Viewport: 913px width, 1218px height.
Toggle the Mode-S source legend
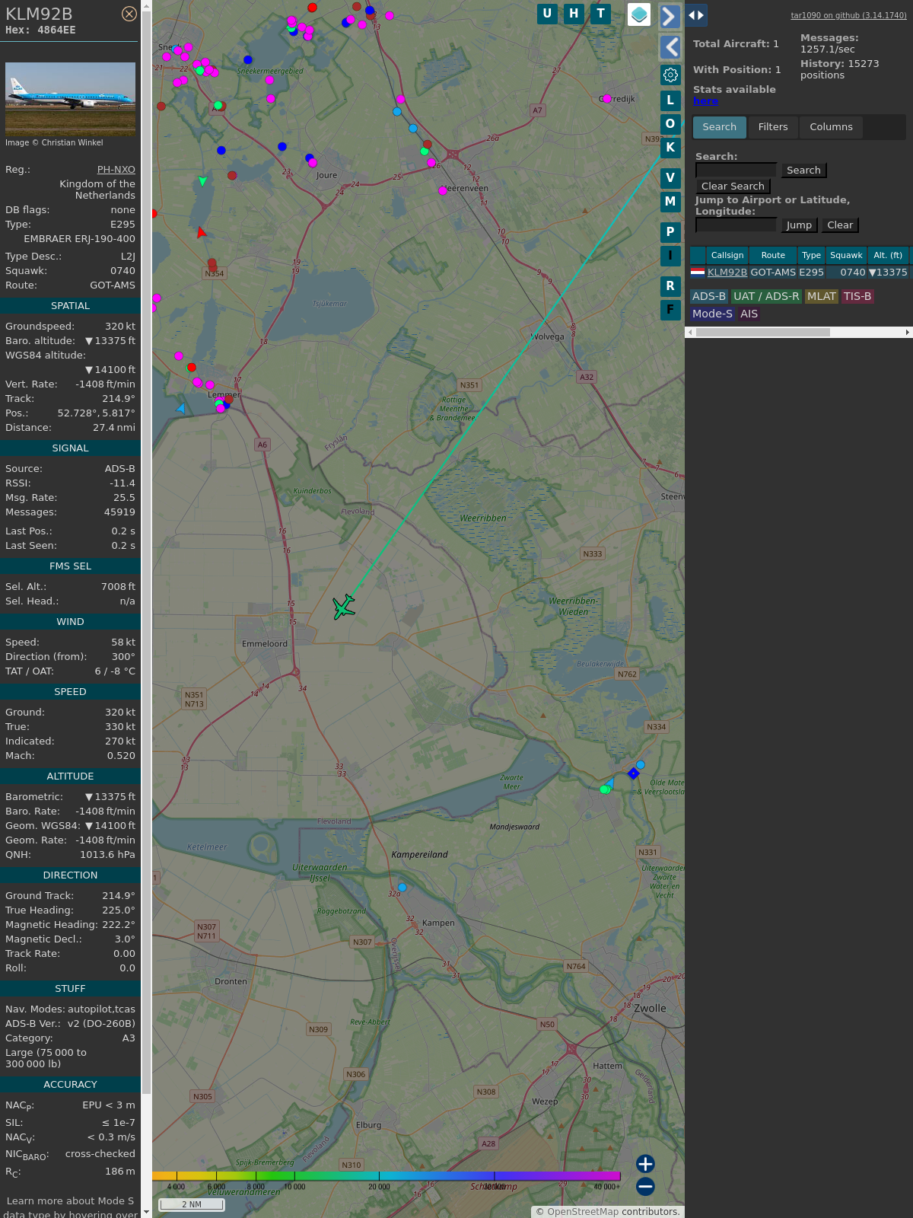(712, 314)
